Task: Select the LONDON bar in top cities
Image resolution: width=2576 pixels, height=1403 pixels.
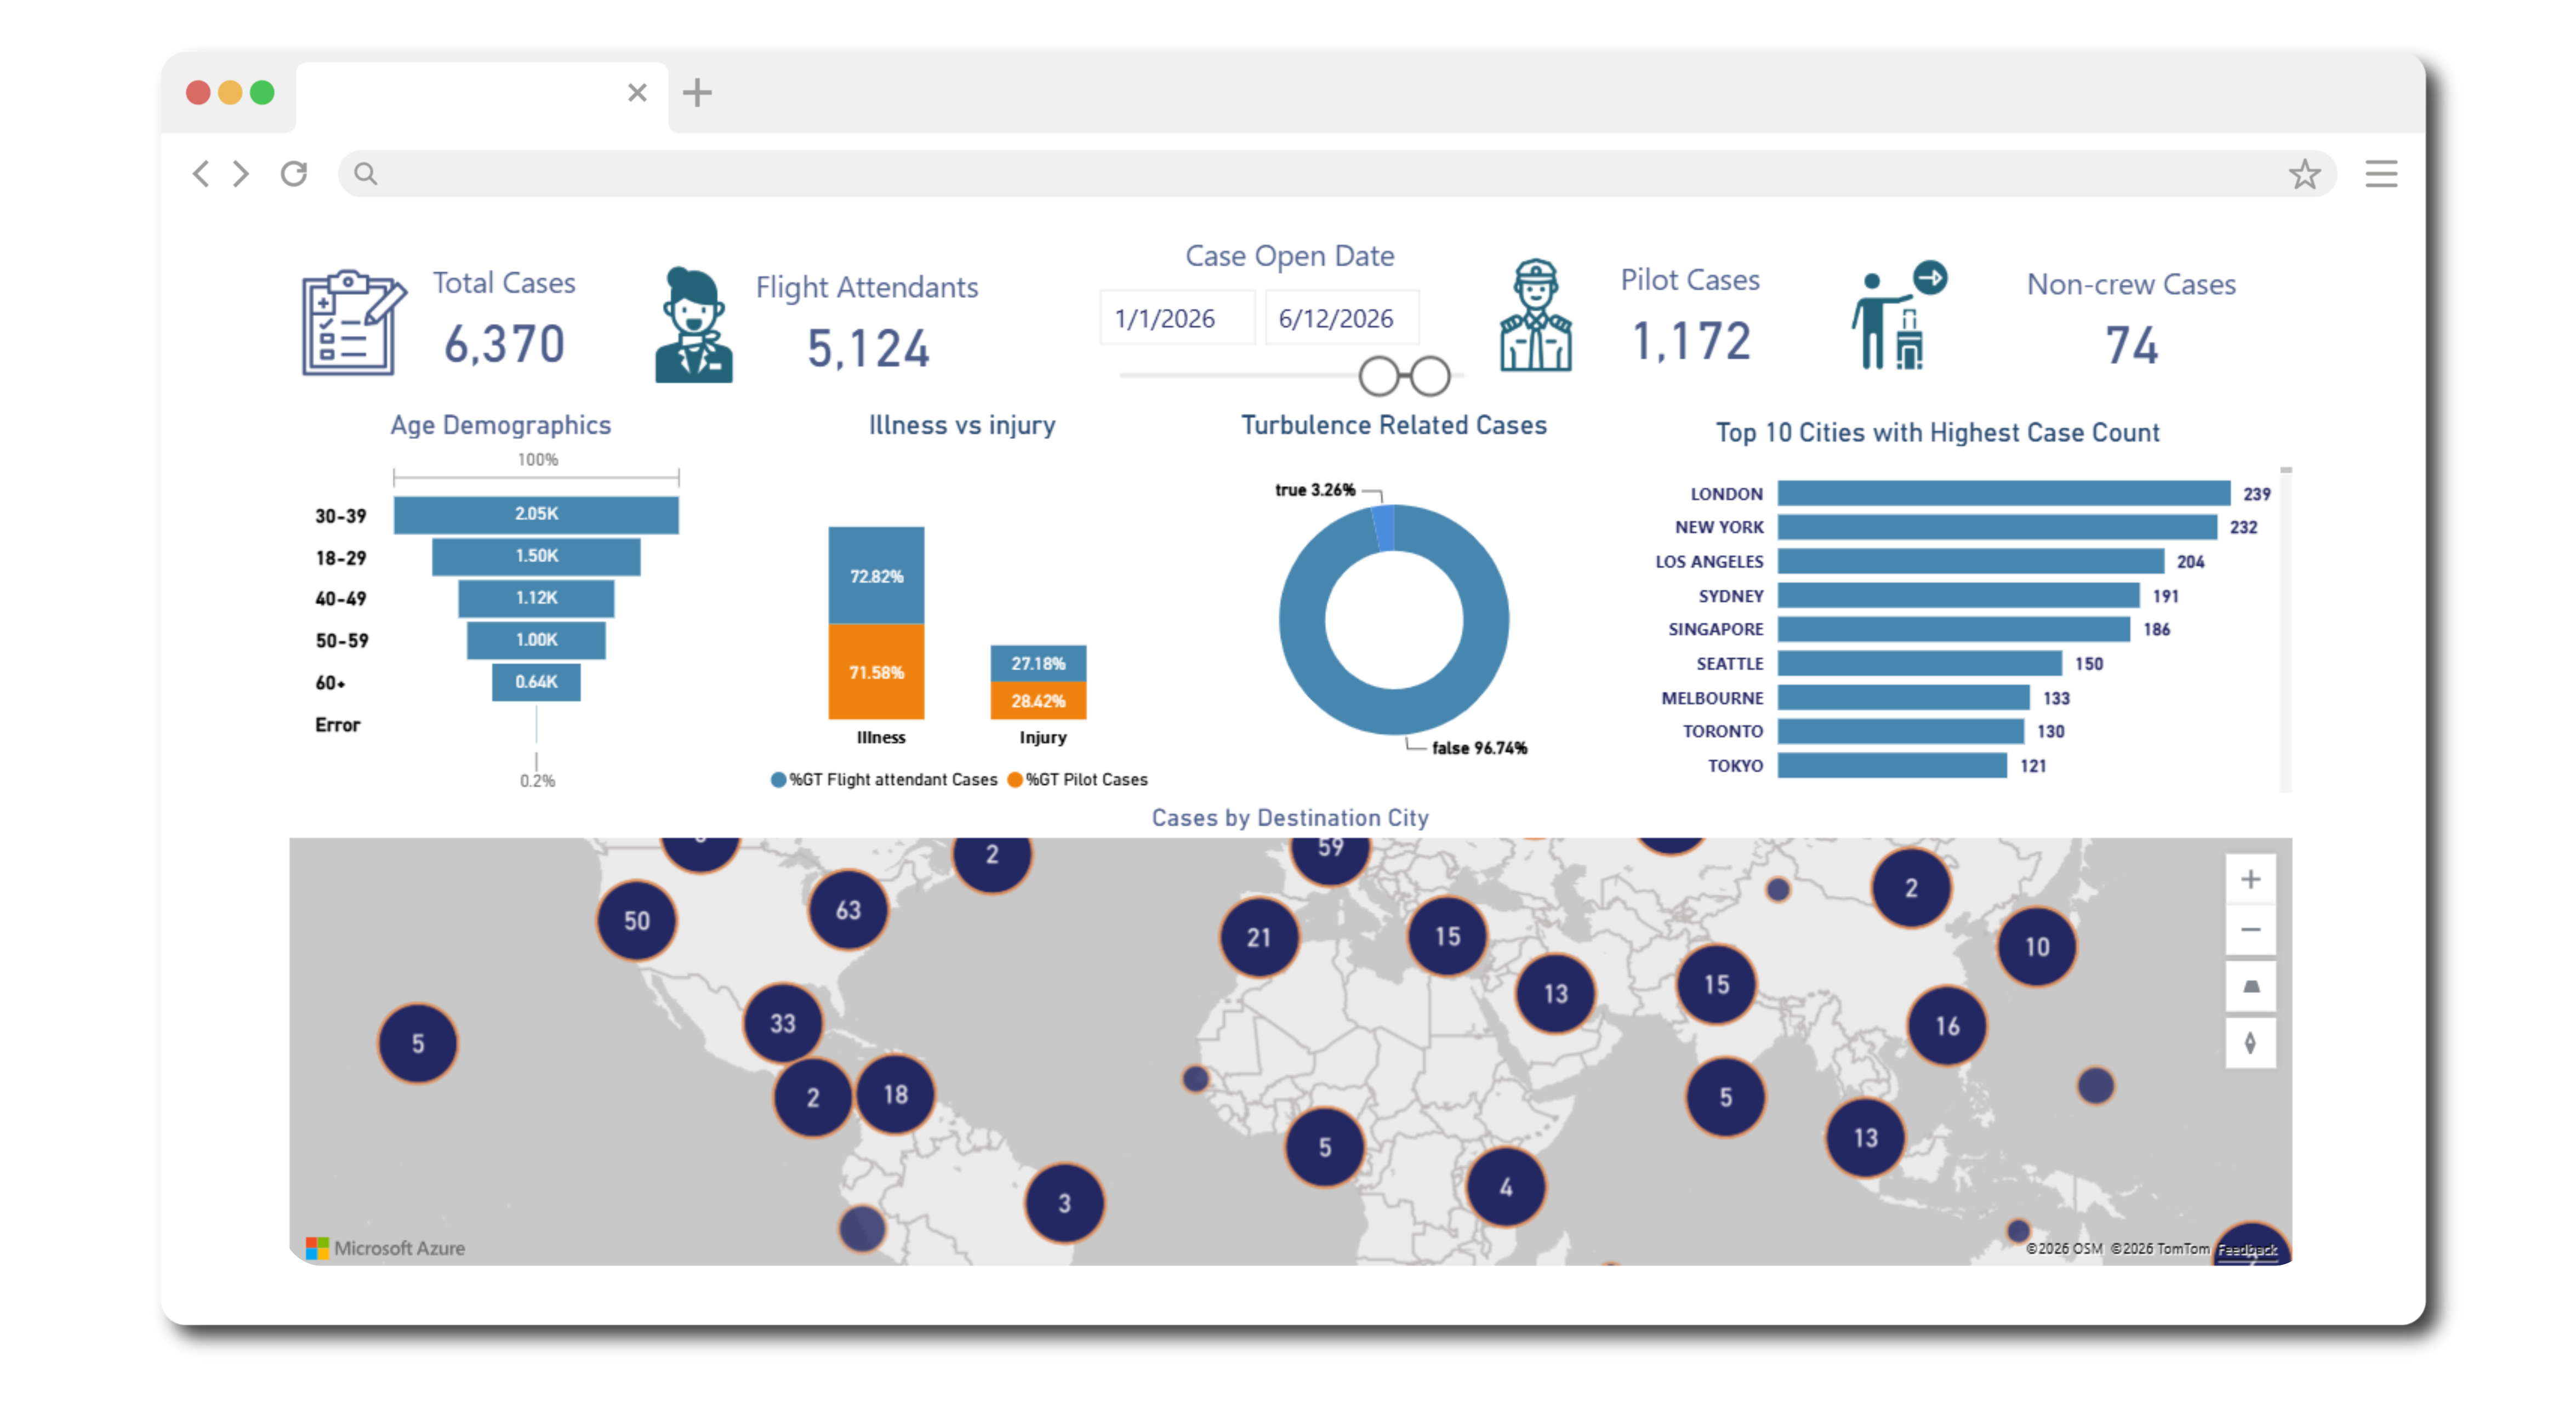Action: point(2003,493)
